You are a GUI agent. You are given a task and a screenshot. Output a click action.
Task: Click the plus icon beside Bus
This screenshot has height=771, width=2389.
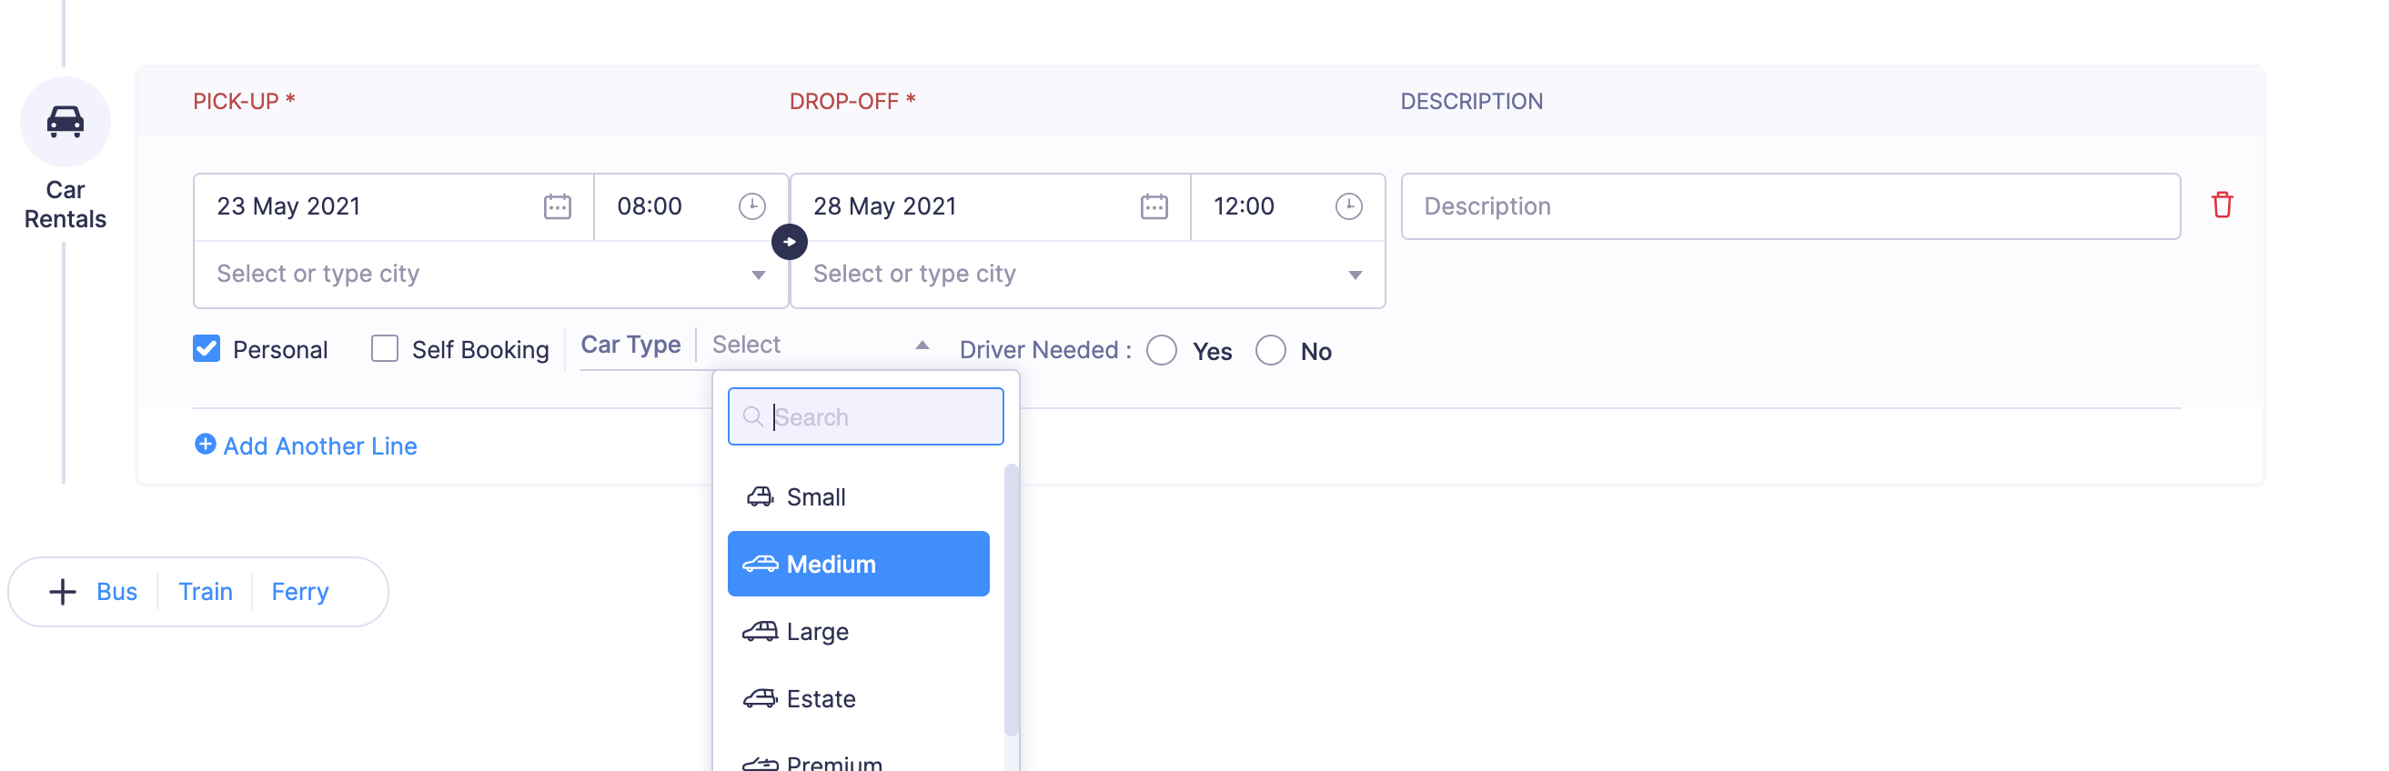click(x=62, y=591)
